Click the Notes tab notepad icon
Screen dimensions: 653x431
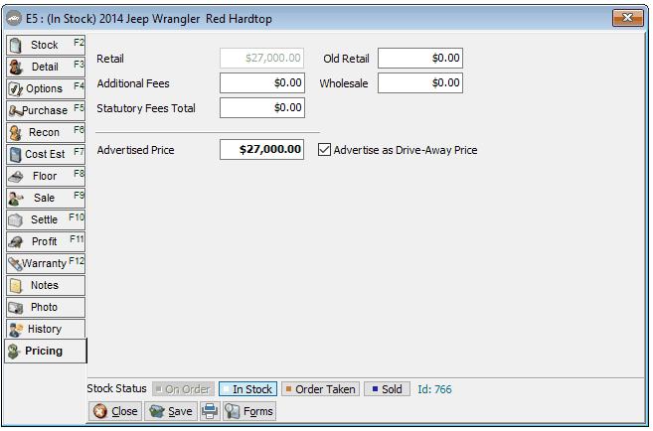pyautogui.click(x=16, y=286)
